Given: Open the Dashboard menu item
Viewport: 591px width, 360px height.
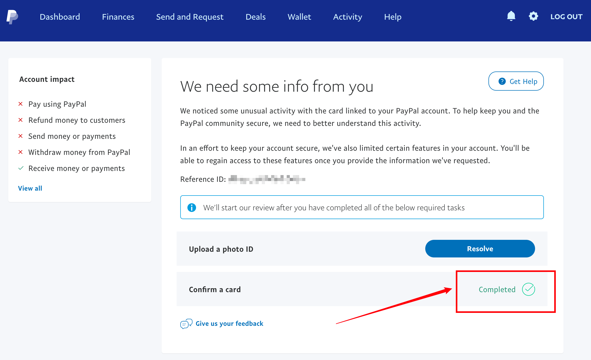Looking at the screenshot, I should (x=60, y=17).
